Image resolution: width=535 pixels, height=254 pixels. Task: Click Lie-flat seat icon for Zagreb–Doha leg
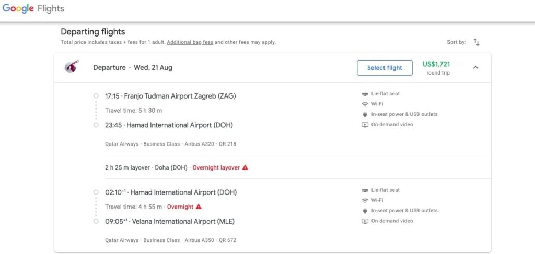click(x=365, y=94)
